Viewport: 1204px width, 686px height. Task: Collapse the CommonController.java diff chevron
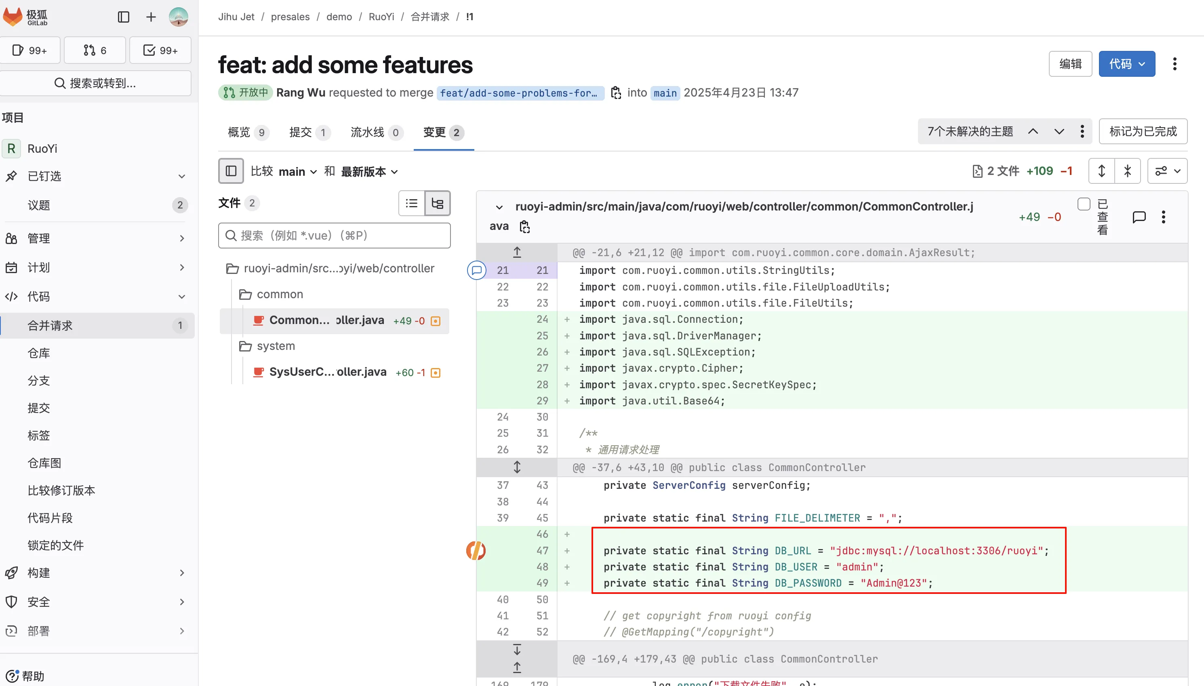click(499, 207)
